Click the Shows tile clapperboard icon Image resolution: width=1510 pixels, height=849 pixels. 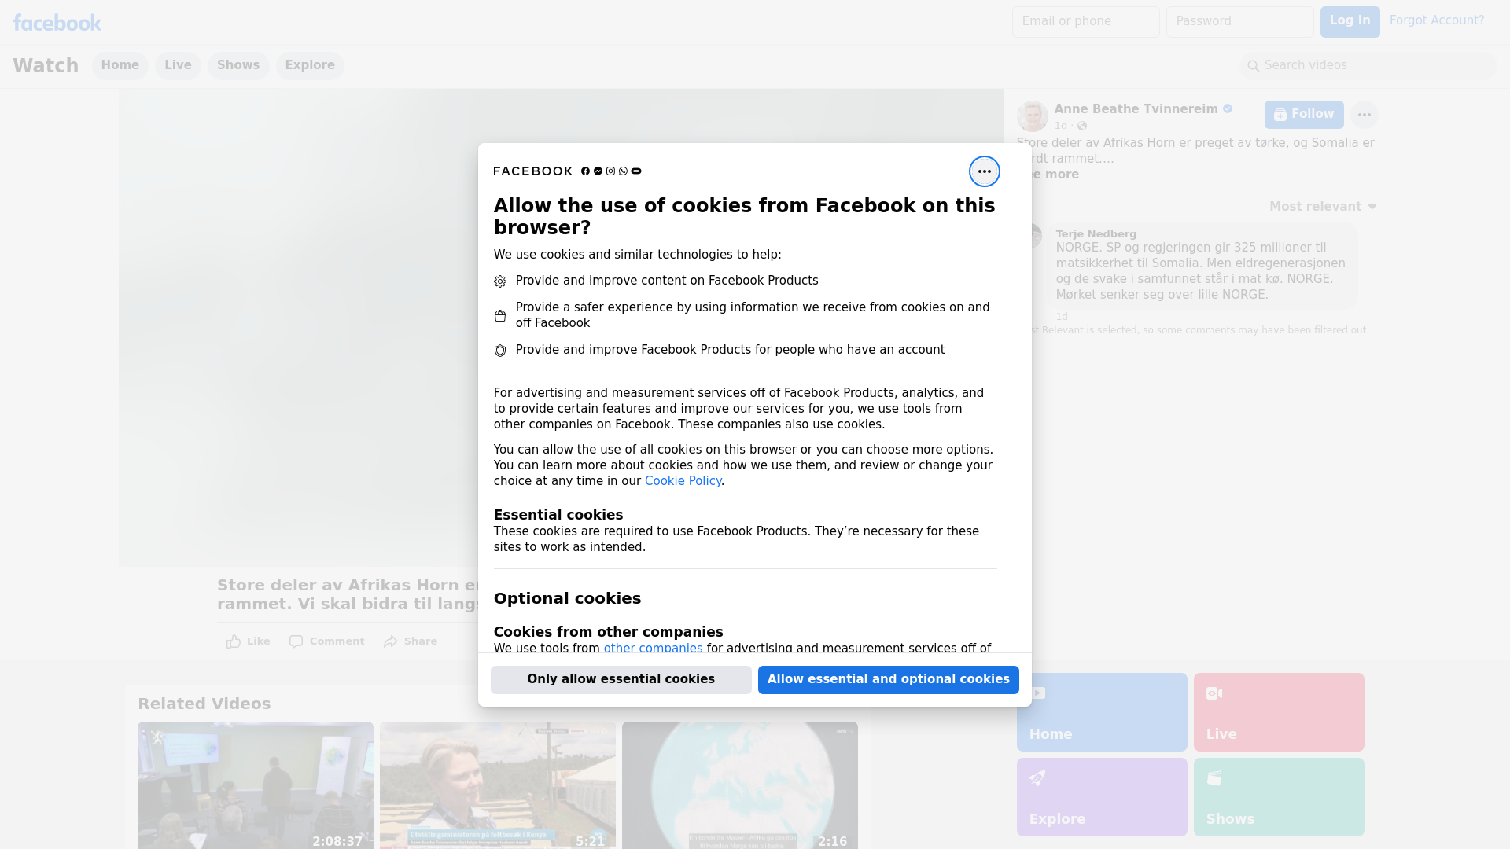point(1214,778)
